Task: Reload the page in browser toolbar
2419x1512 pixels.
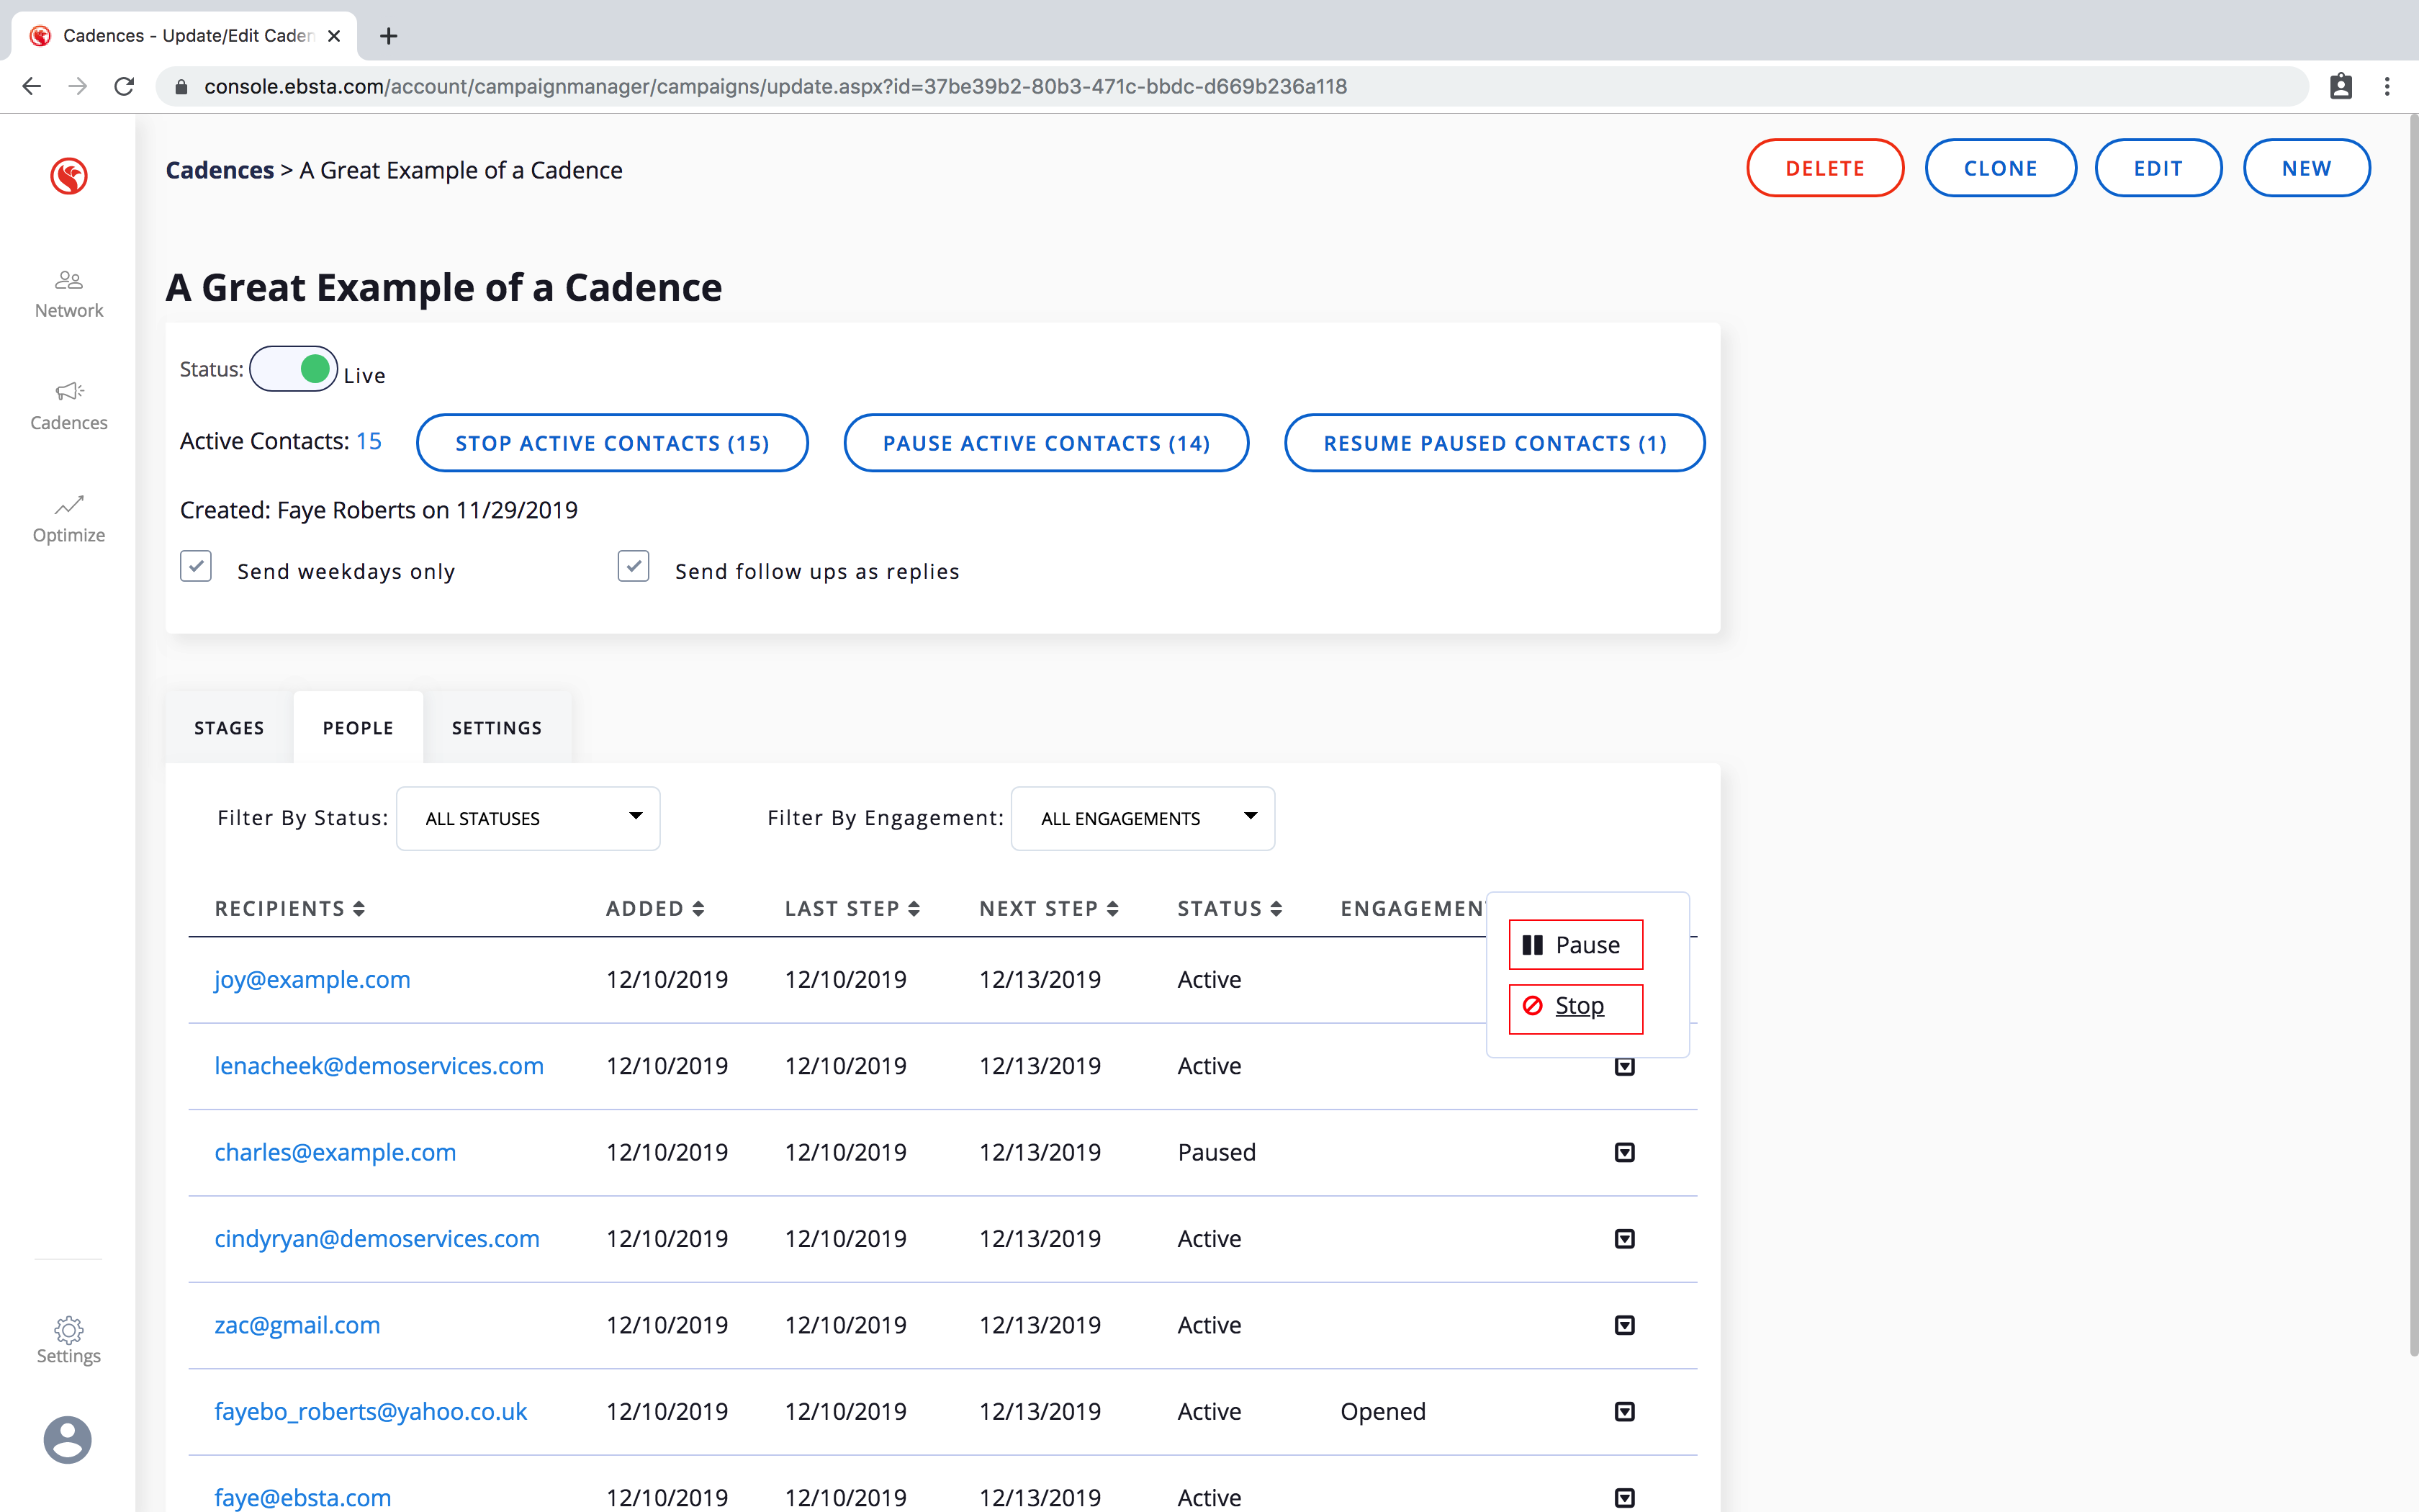Action: tap(124, 87)
